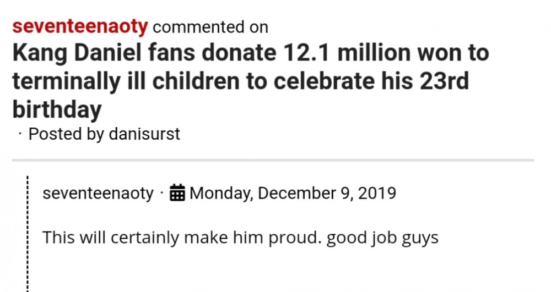Open the red seventeenaoty profile link

click(x=80, y=26)
